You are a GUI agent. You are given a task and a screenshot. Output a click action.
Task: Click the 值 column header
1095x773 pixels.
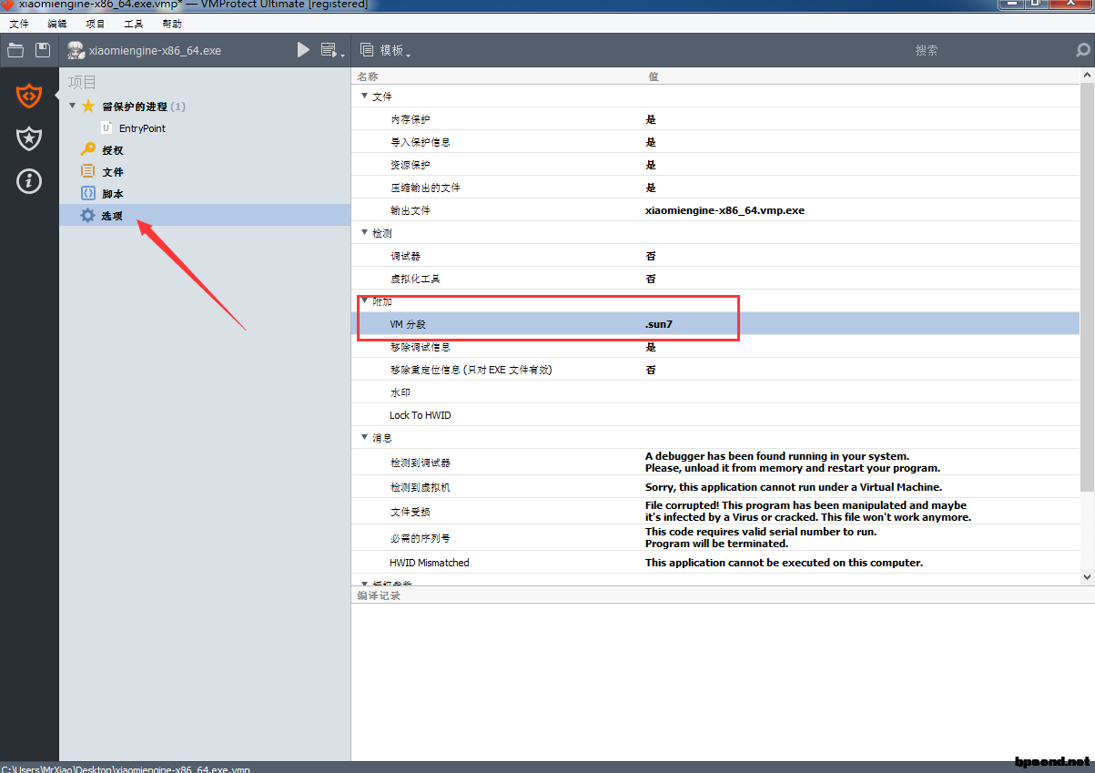(x=654, y=76)
